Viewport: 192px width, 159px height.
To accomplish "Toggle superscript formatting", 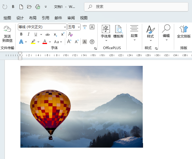I will 63,34.
